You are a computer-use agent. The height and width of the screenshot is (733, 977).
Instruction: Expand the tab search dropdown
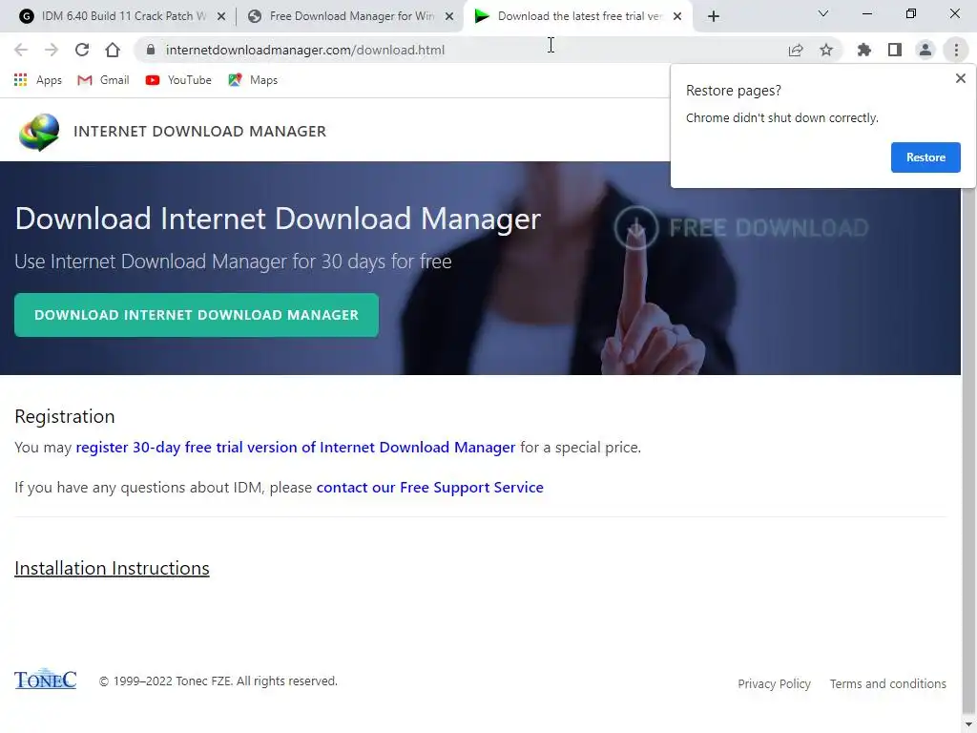coord(823,13)
